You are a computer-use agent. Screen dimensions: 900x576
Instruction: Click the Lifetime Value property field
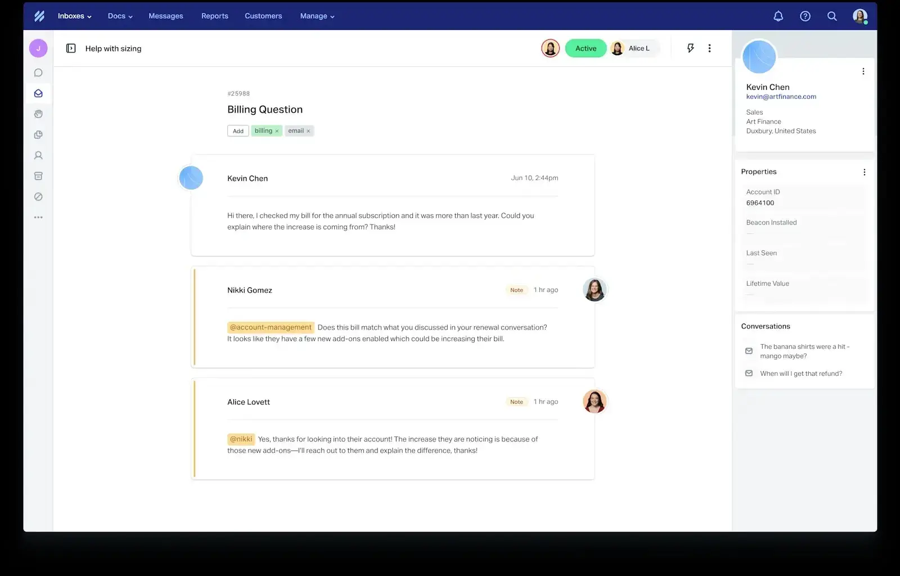point(804,288)
